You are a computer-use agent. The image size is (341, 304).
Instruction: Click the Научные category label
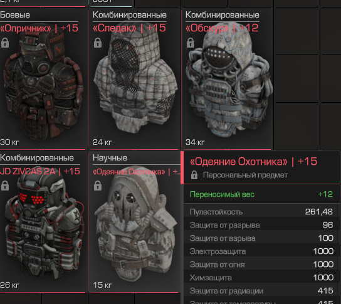click(x=110, y=158)
